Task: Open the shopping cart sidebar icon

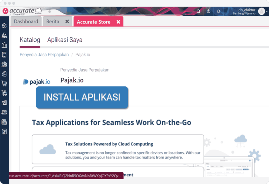Action: [x=4, y=83]
